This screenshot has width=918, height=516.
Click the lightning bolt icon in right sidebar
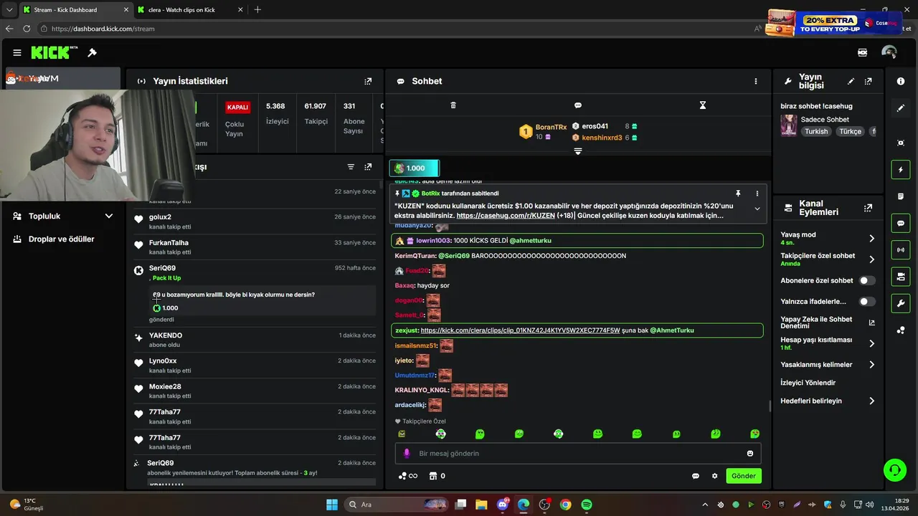901,170
